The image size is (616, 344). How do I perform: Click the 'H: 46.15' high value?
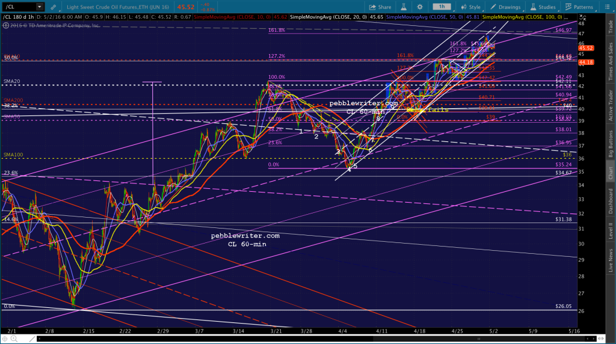(x=115, y=17)
